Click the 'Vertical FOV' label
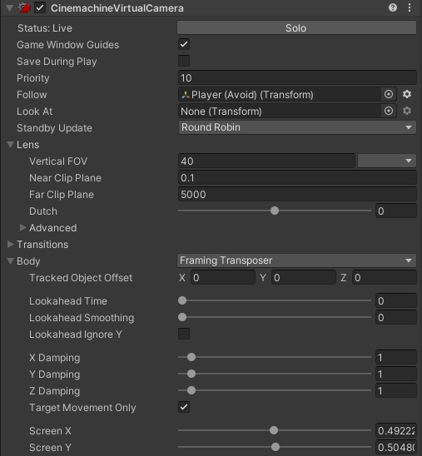This screenshot has width=422, height=456. 58,161
